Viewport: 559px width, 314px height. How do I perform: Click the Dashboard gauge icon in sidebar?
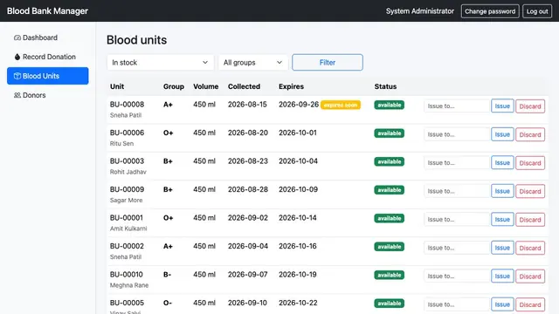(17, 38)
